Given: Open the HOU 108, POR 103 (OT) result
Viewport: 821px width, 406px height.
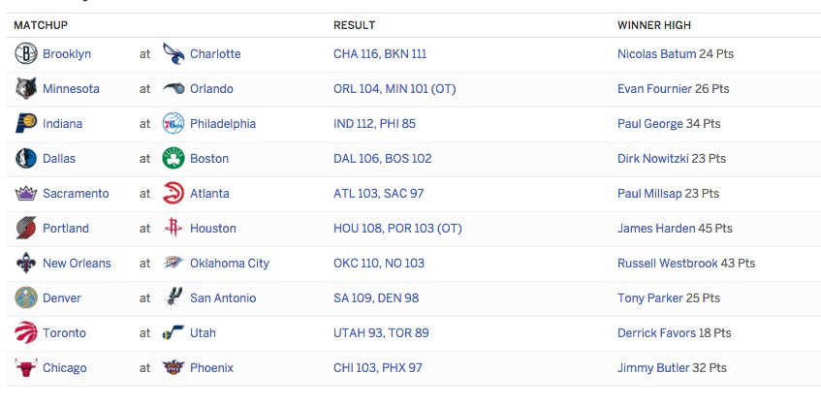Looking at the screenshot, I should point(397,228).
